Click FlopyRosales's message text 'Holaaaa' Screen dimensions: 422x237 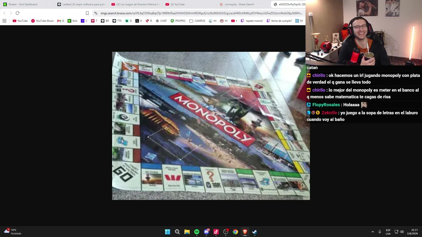(x=351, y=105)
